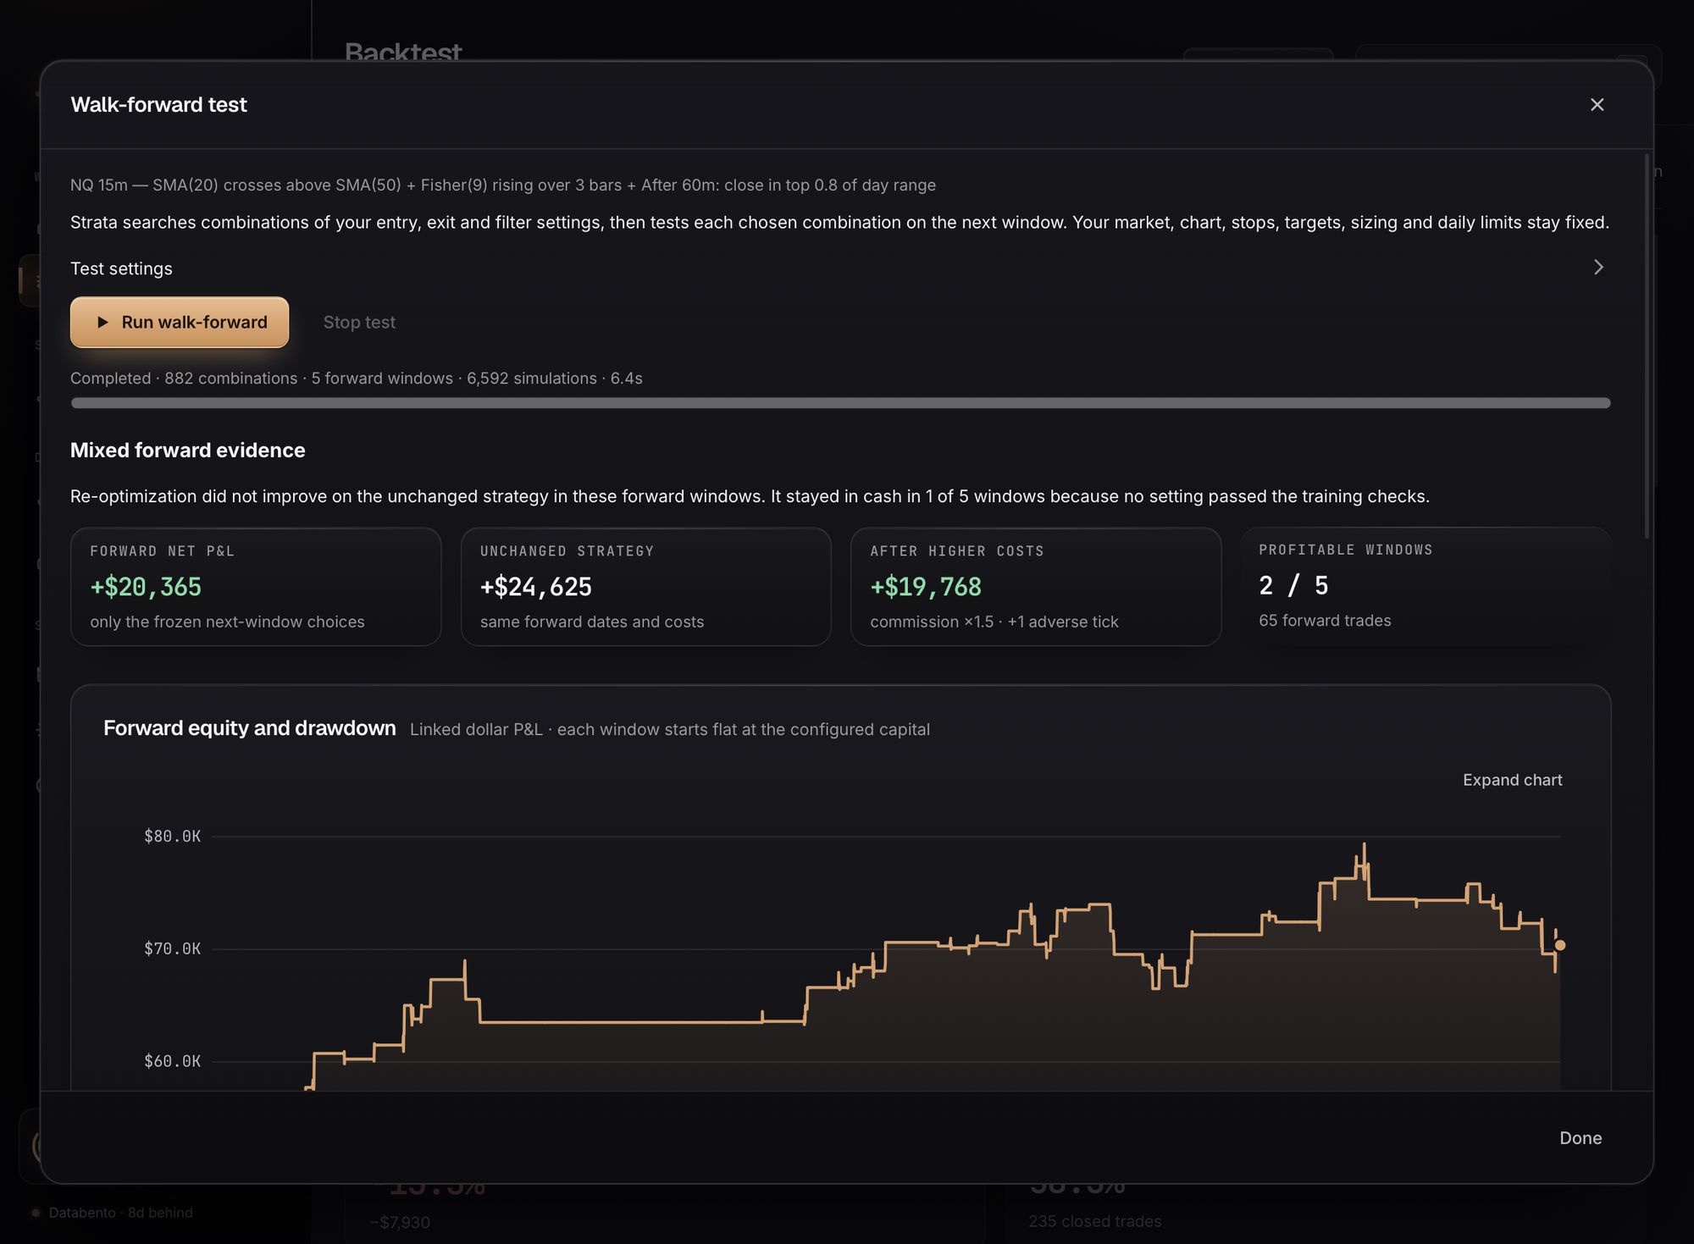Click the orange end-point dot on equity curve
1694x1244 pixels.
click(1560, 945)
